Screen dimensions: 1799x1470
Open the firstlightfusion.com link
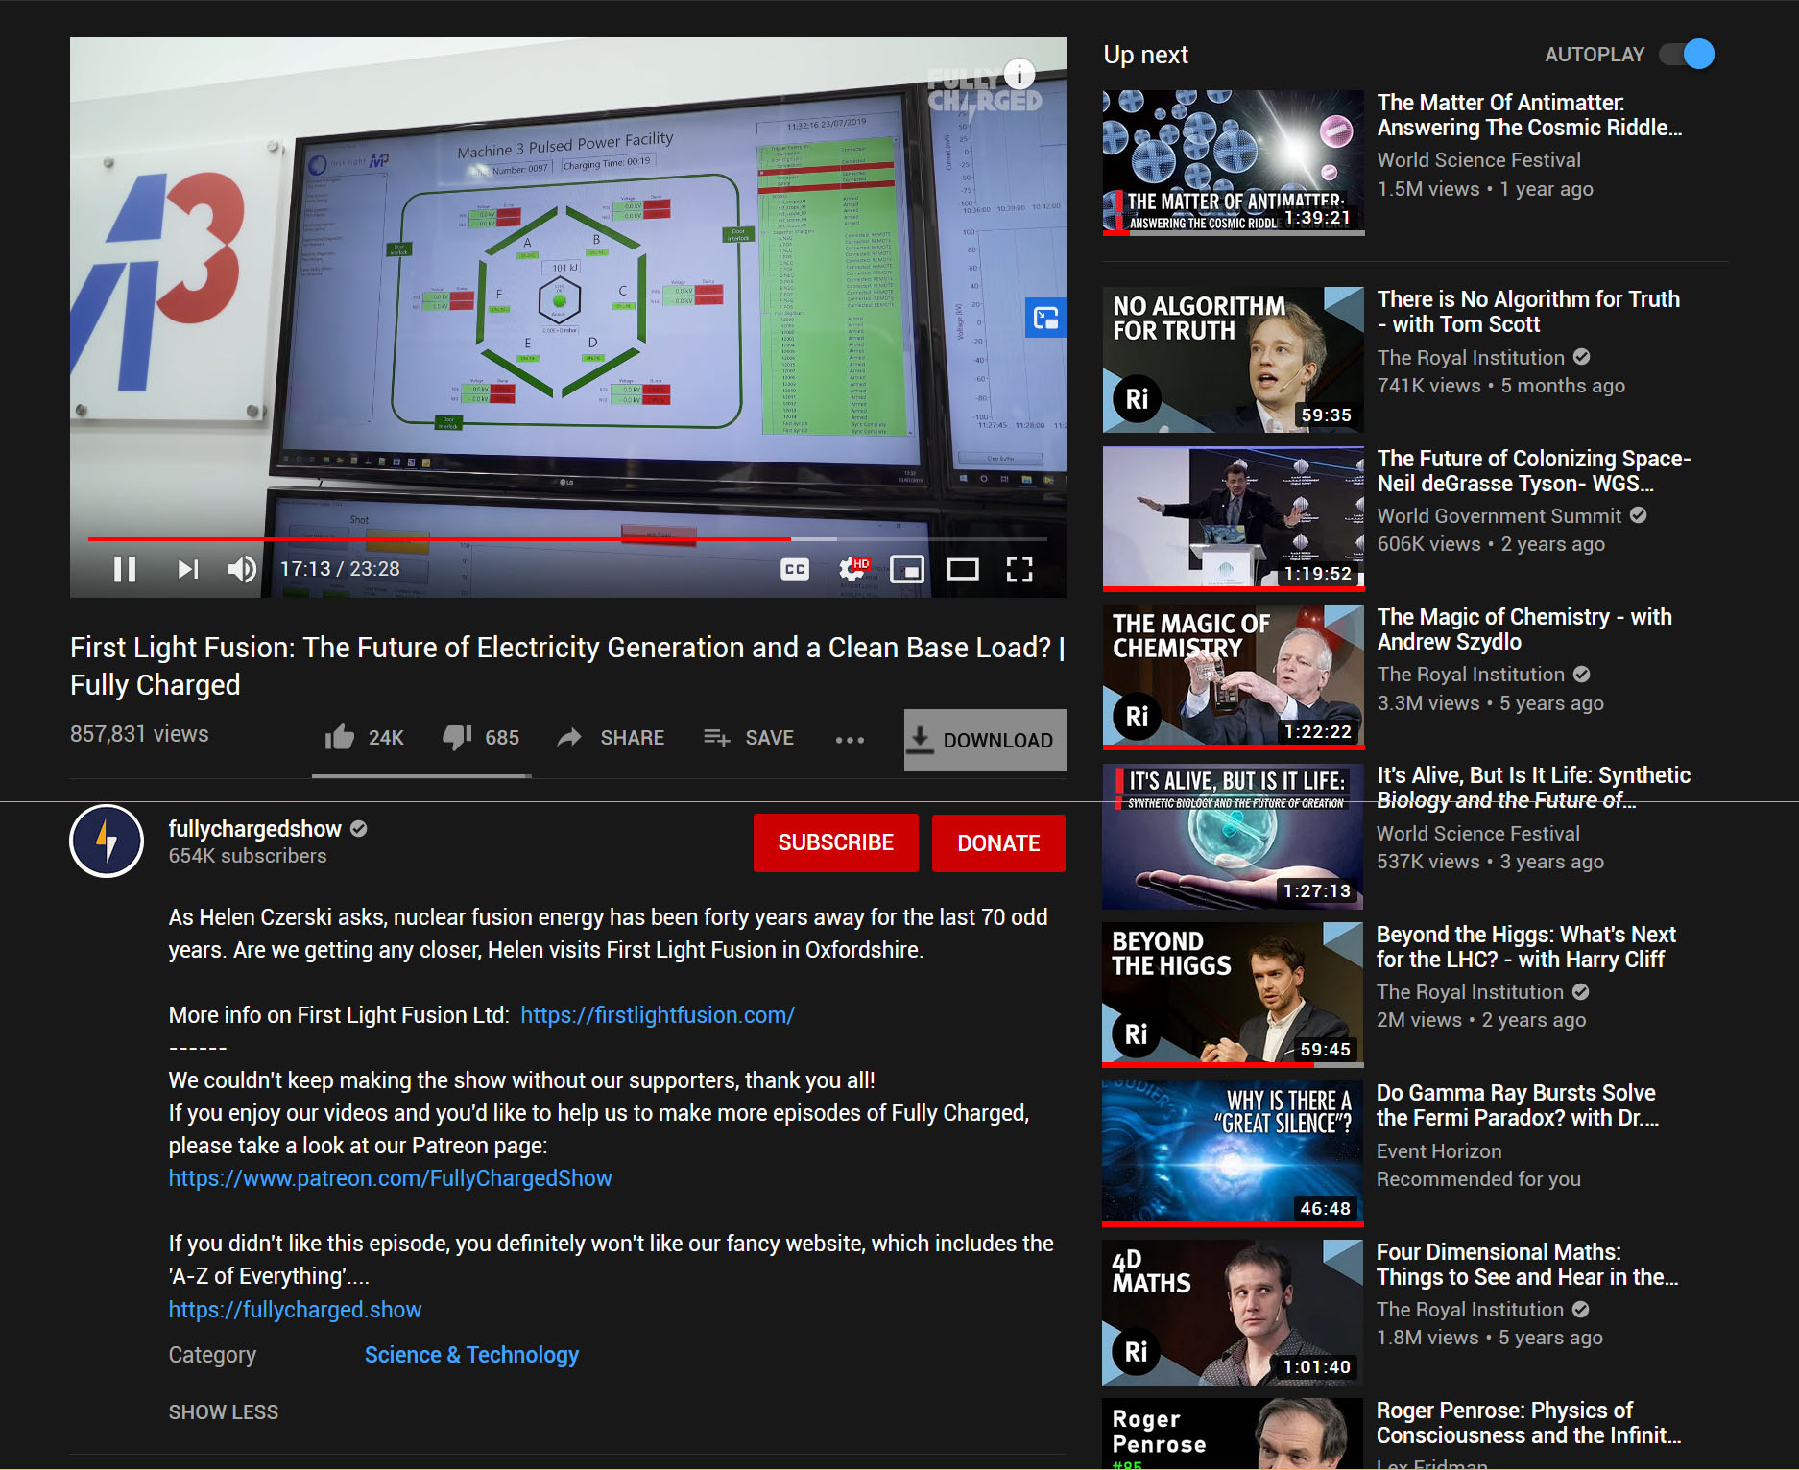click(x=658, y=1015)
